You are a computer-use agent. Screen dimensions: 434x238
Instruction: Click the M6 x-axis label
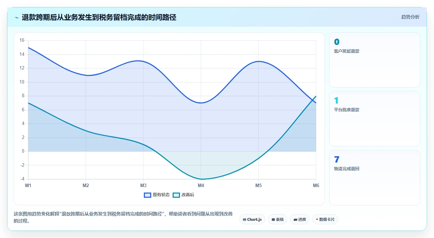316,185
